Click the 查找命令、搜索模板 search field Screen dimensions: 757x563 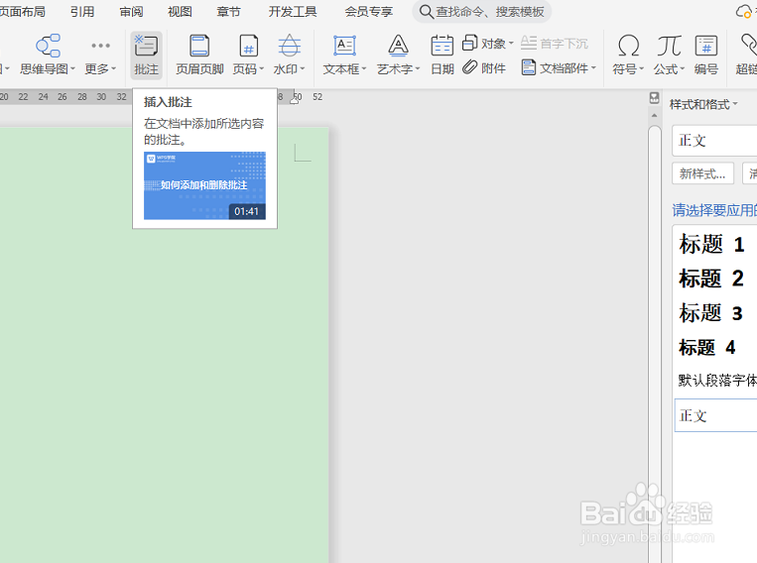click(482, 12)
